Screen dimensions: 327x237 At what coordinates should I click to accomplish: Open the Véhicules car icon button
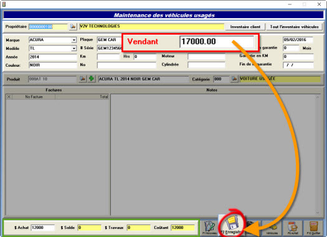(272, 228)
